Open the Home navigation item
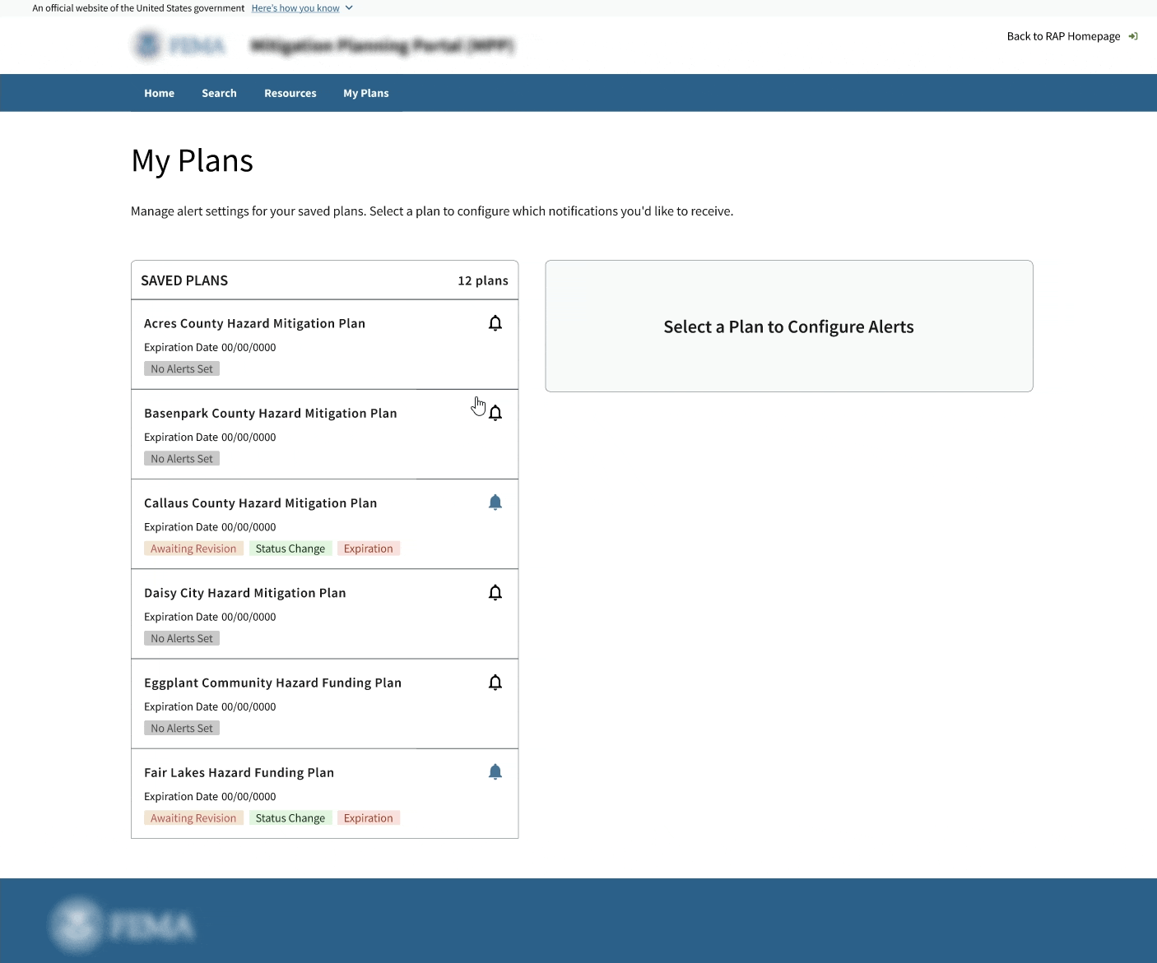Screen dimensions: 1157x963 [159, 94]
